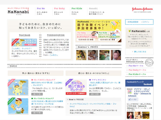Image resolution: width=161 pixels, height=120 pixels.
Task: Click the 感じる・答える・みつかる「わたし」 heading
Action: pos(93,73)
